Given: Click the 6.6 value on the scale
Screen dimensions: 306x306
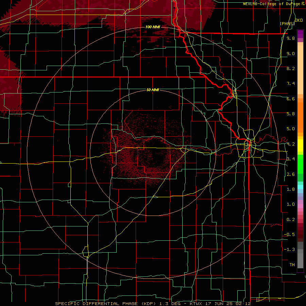Looking at the screenshot, I should pyautogui.click(x=291, y=99).
